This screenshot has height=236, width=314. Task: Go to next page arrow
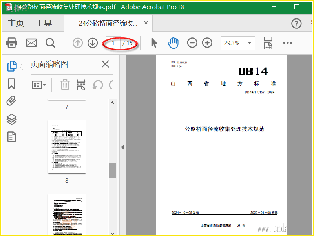[93, 43]
